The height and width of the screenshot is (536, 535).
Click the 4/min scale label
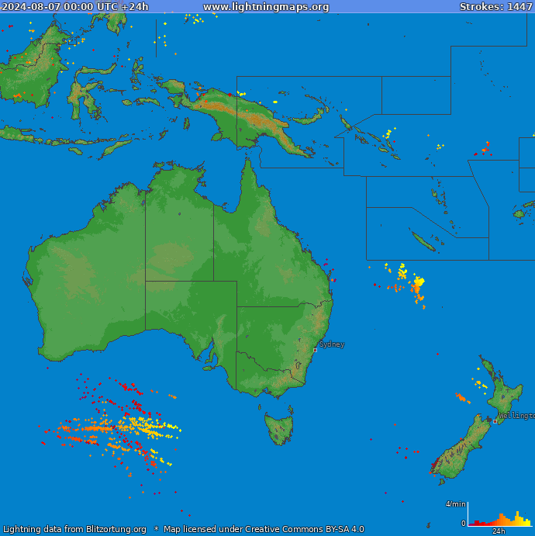455,504
